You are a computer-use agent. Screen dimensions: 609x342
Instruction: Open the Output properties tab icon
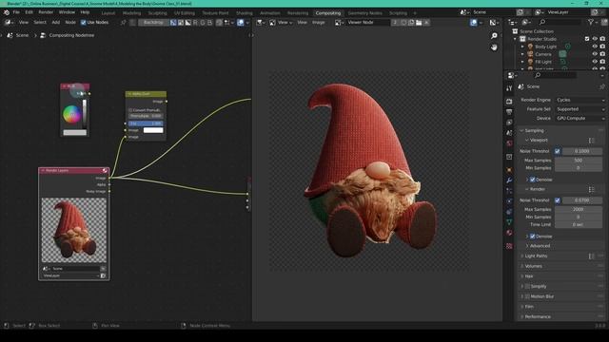509,112
